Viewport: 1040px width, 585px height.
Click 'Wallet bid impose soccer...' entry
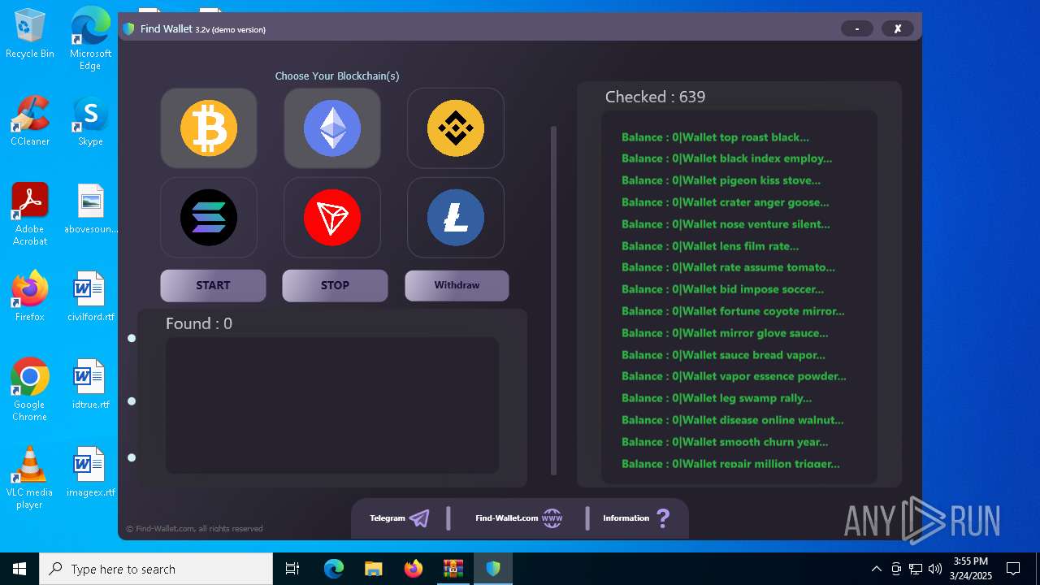722,289
